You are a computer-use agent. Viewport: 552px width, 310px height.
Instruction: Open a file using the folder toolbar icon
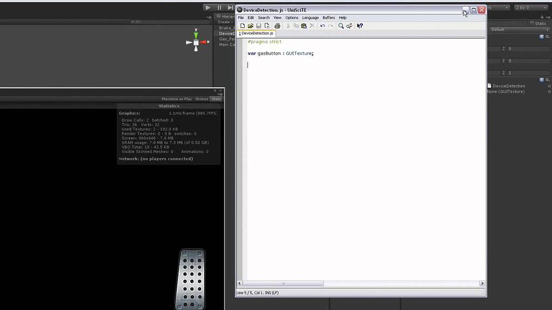click(251, 25)
